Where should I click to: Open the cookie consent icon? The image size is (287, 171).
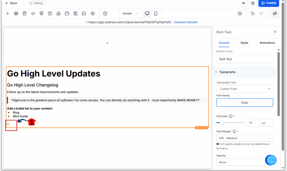[93, 13]
